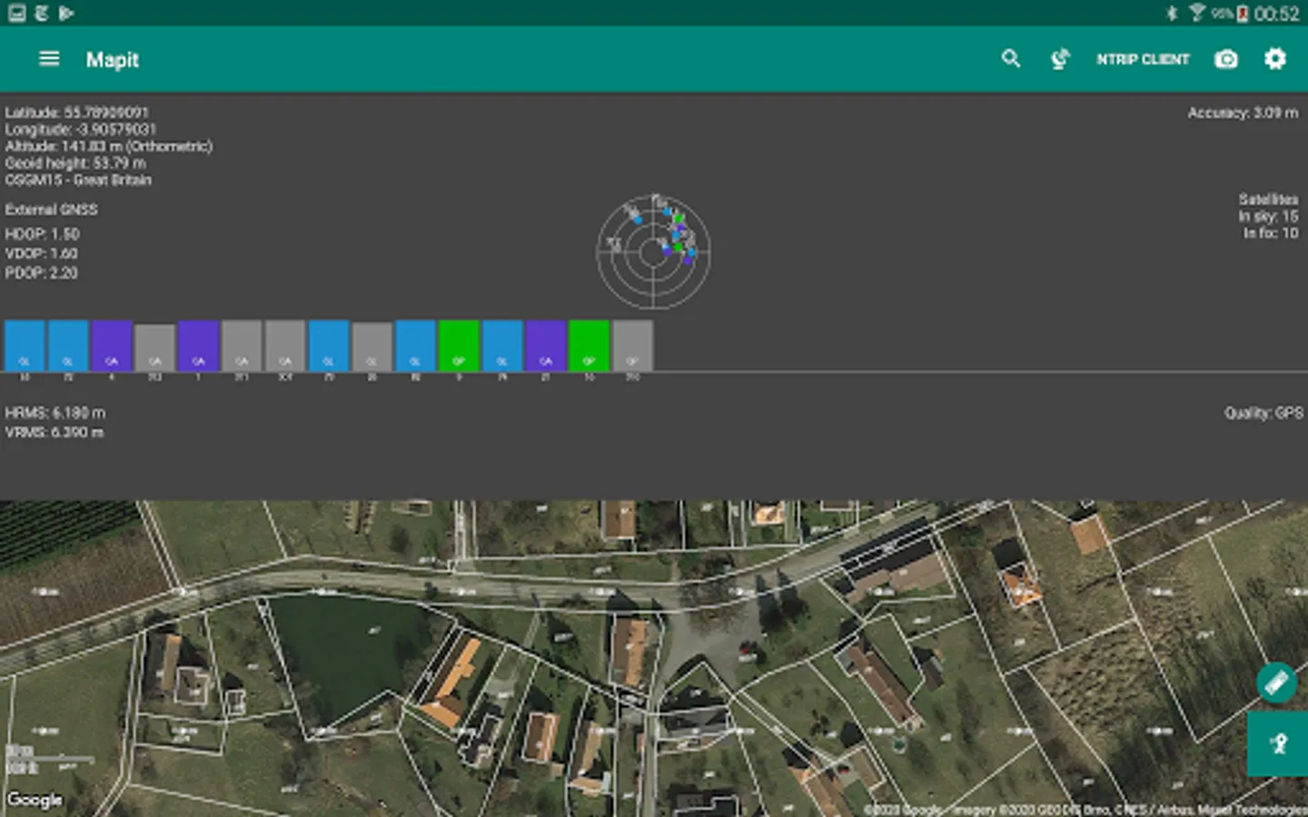Tap the Altitude (Orthometric) value
This screenshot has width=1308, height=817.
109,146
